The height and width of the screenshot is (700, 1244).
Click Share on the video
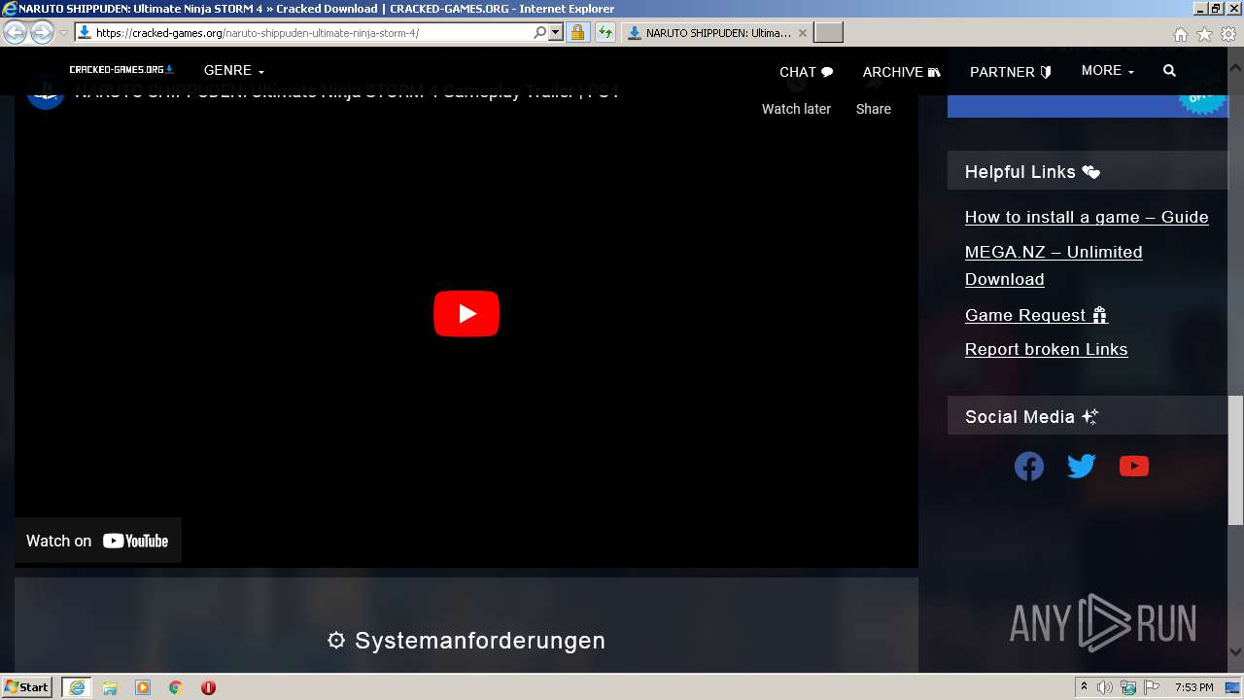click(873, 109)
